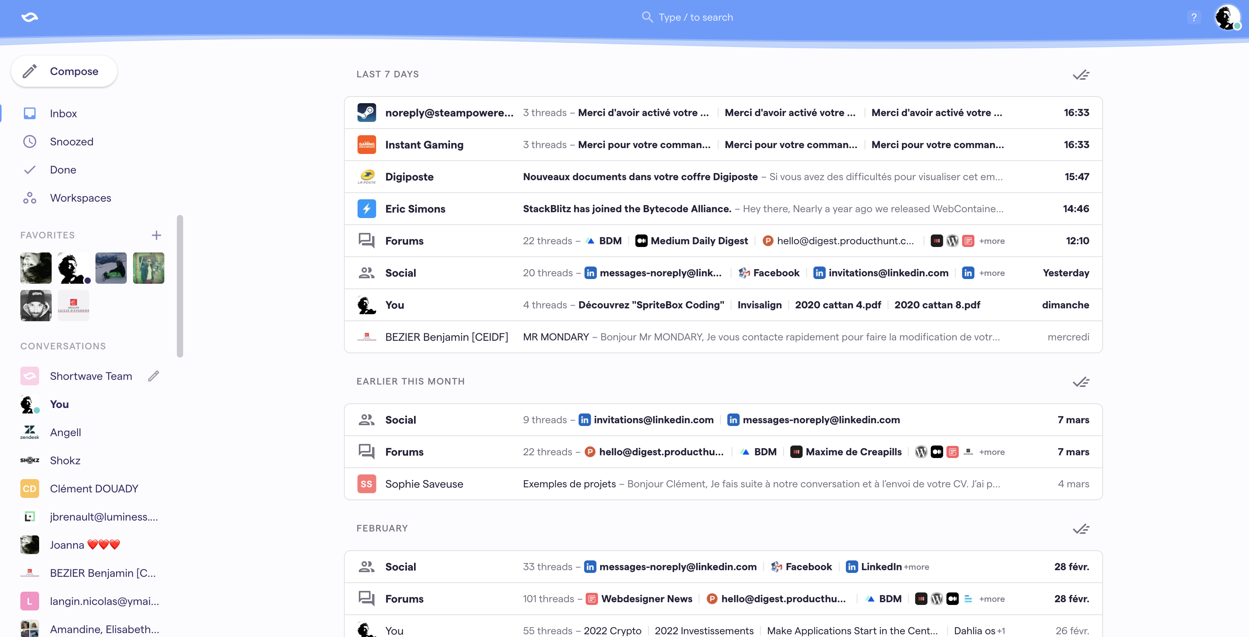1249x637 pixels.
Task: Click the Snoozed clock icon
Action: click(x=30, y=141)
